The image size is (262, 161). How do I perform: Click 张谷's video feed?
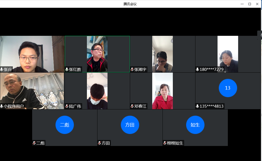[32, 54]
